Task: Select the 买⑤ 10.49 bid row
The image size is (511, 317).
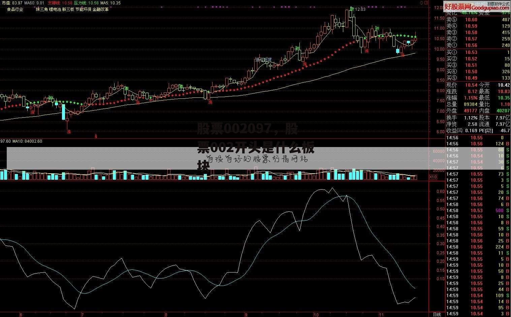Action: pos(478,78)
